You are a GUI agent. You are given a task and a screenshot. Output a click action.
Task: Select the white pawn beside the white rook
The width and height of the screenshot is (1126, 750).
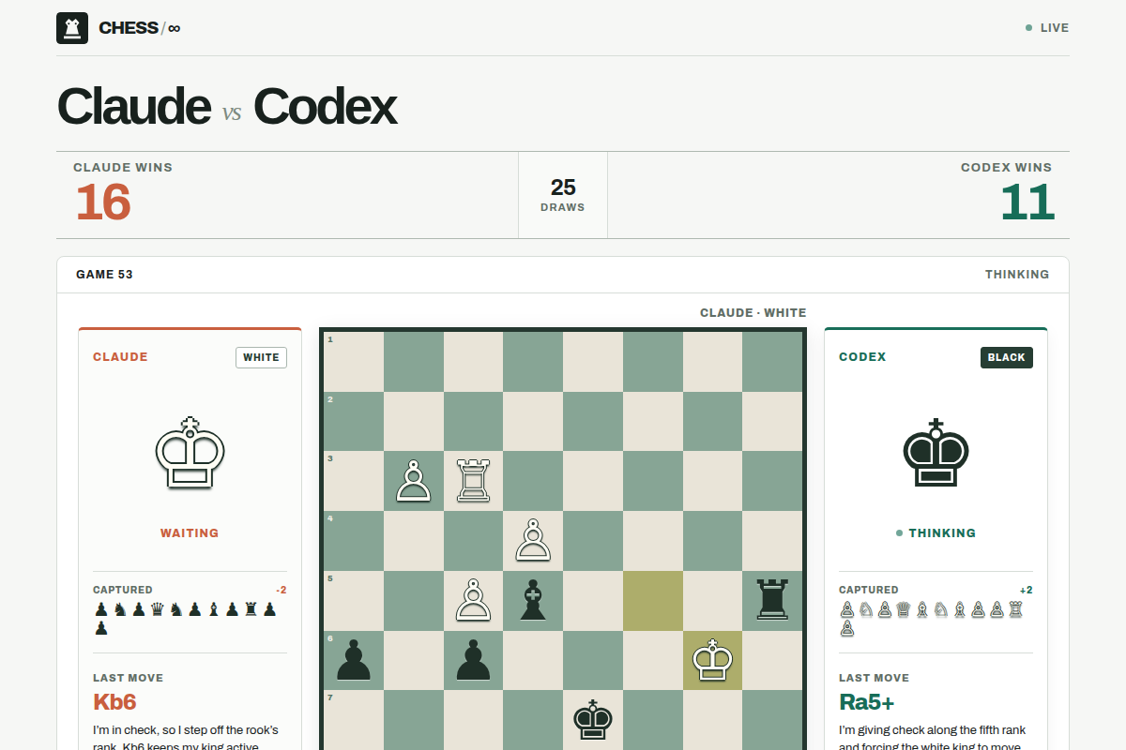414,480
